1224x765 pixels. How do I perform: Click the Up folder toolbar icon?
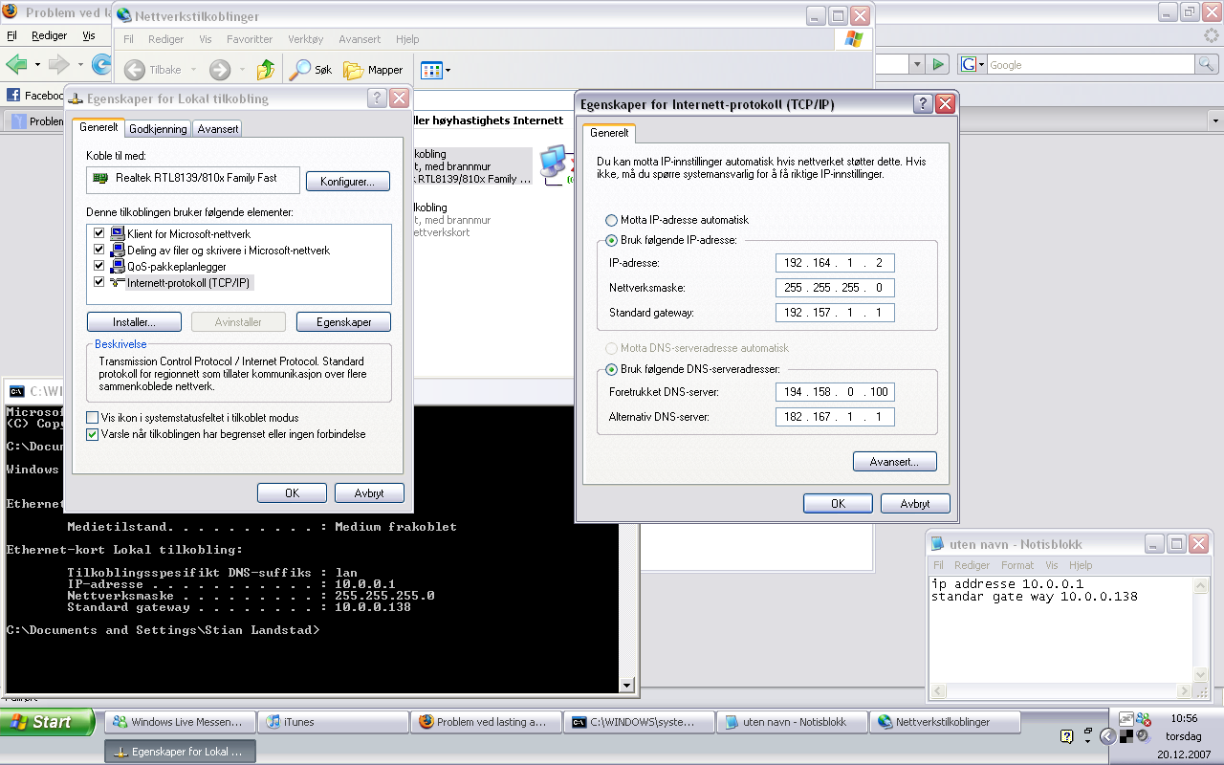pyautogui.click(x=266, y=70)
